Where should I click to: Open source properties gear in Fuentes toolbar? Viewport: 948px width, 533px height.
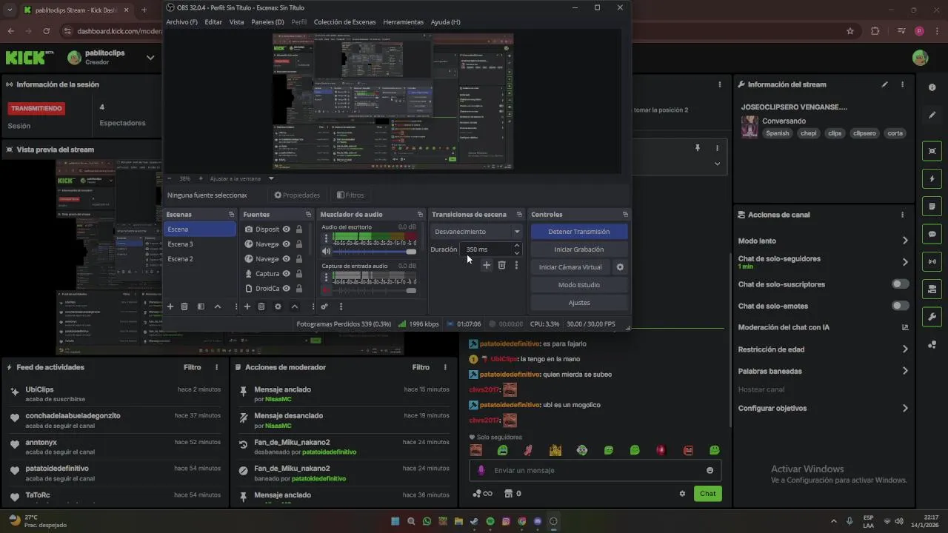[x=278, y=306]
